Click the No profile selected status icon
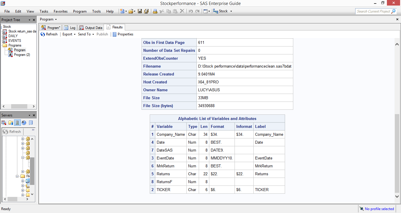The height and width of the screenshot is (213, 401). [x=362, y=209]
